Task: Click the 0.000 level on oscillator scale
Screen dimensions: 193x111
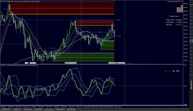Action: [185, 86]
